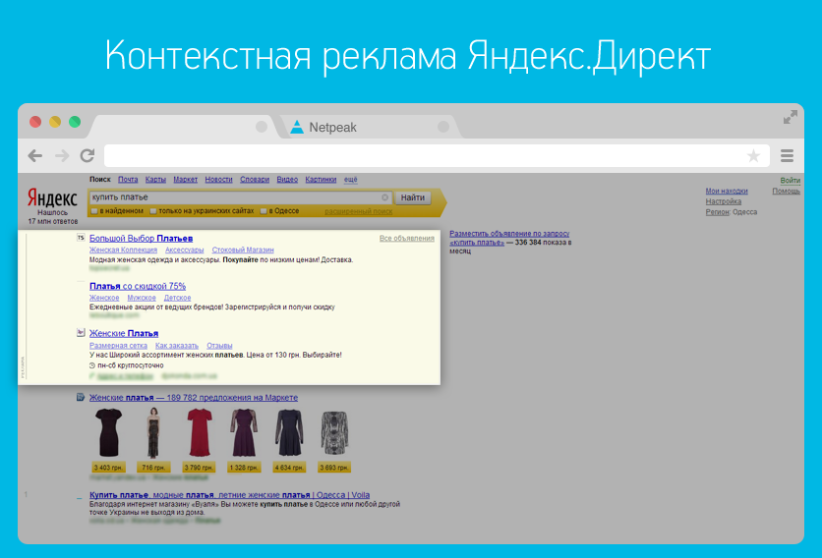Click the Yandex logo
The height and width of the screenshot is (558, 822).
pyautogui.click(x=52, y=198)
